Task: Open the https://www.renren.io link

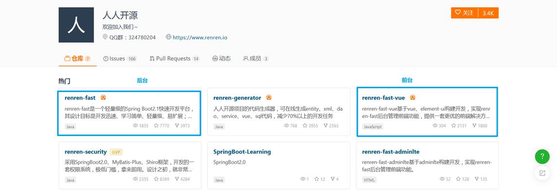Action: [200, 38]
